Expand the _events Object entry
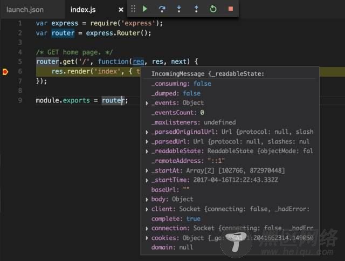345x261 pixels. tap(147, 103)
